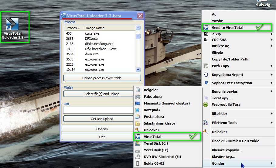Image resolution: width=276 pixels, height=168 pixels.
Task: Click Upload process executable button
Action: pos(102,78)
